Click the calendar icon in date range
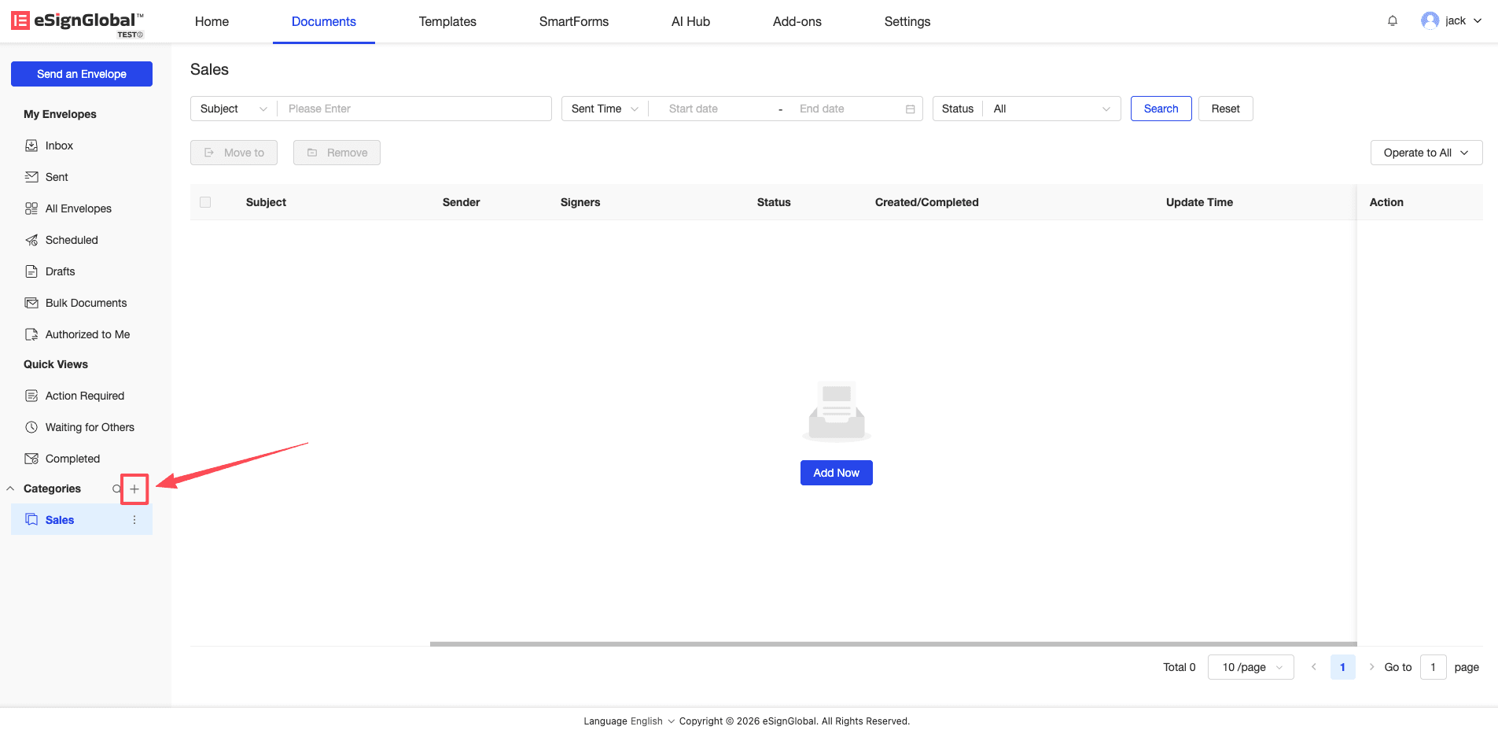Viewport: 1498px width, 730px height. [x=910, y=109]
